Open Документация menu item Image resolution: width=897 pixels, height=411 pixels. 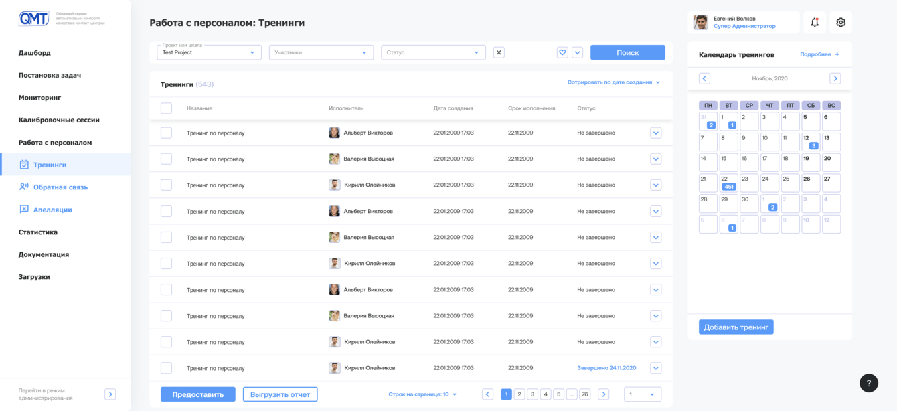pyautogui.click(x=44, y=254)
